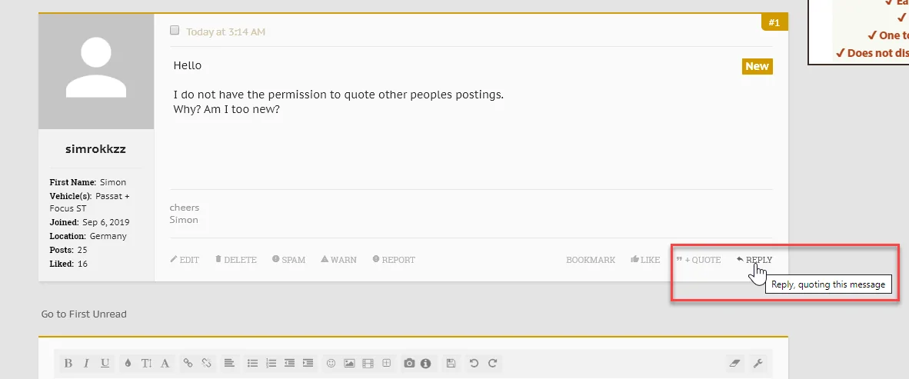Open the smilies picker
Image resolution: width=909 pixels, height=379 pixels.
tap(331, 364)
